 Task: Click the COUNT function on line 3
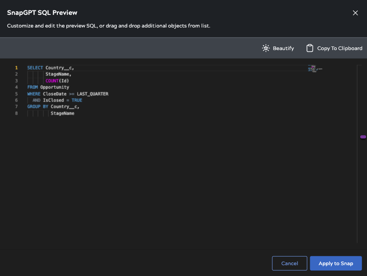[52, 81]
